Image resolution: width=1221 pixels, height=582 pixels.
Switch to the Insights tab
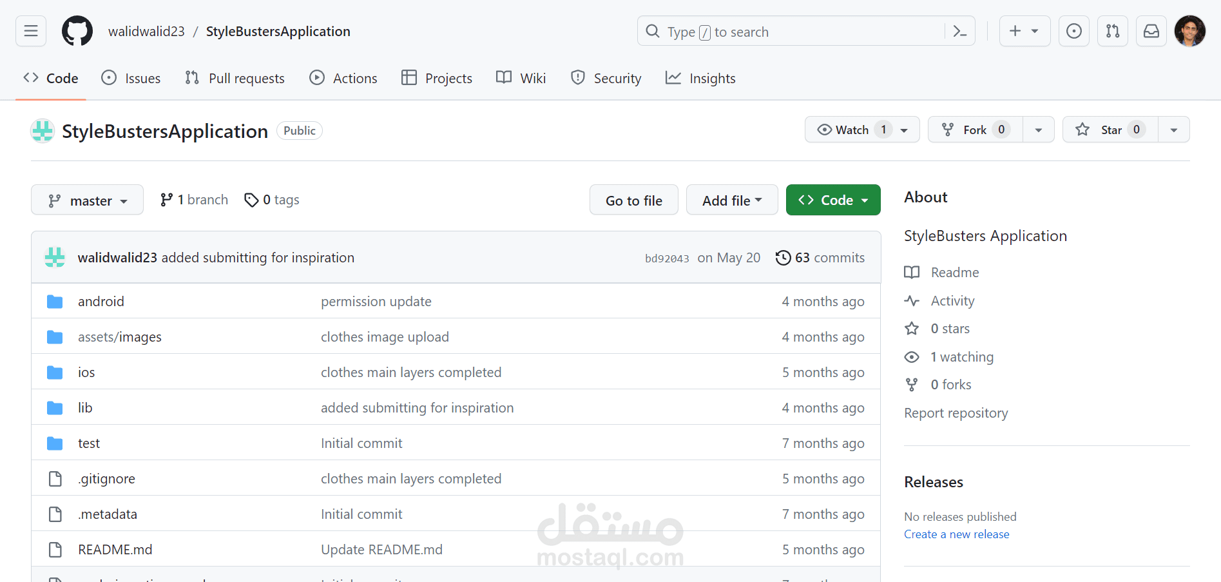(x=700, y=78)
